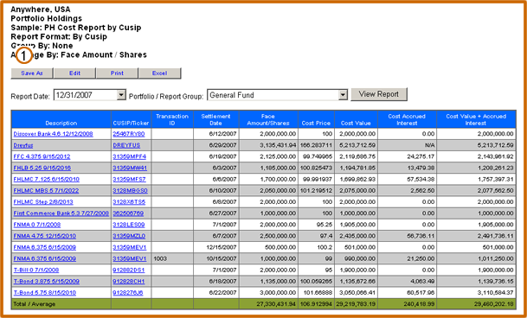
Task: Click CUSIP link 31359MZL0
Action: 129,237
